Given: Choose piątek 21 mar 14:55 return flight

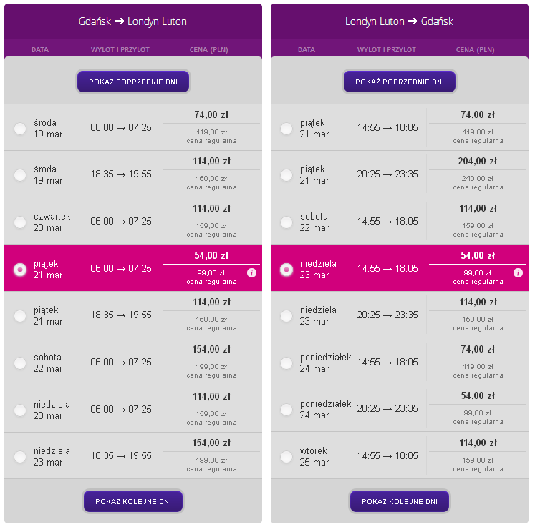Looking at the screenshot, I should (286, 129).
